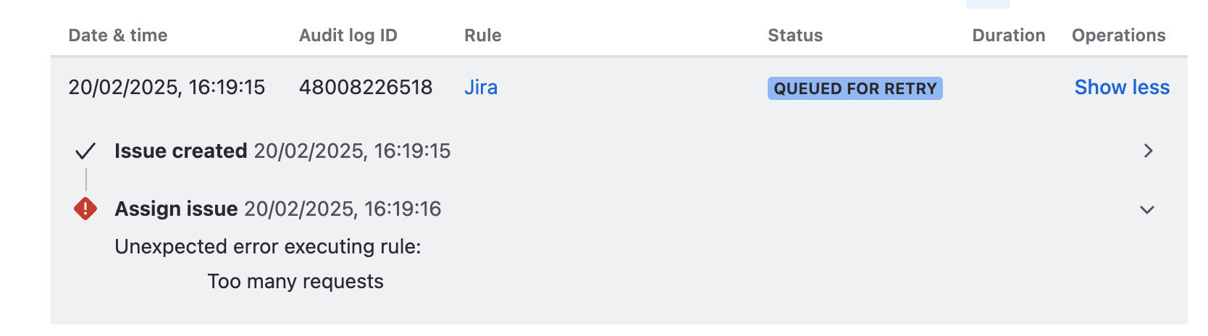The width and height of the screenshot is (1208, 336).
Task: Click the Too many requests error message
Action: 295,282
